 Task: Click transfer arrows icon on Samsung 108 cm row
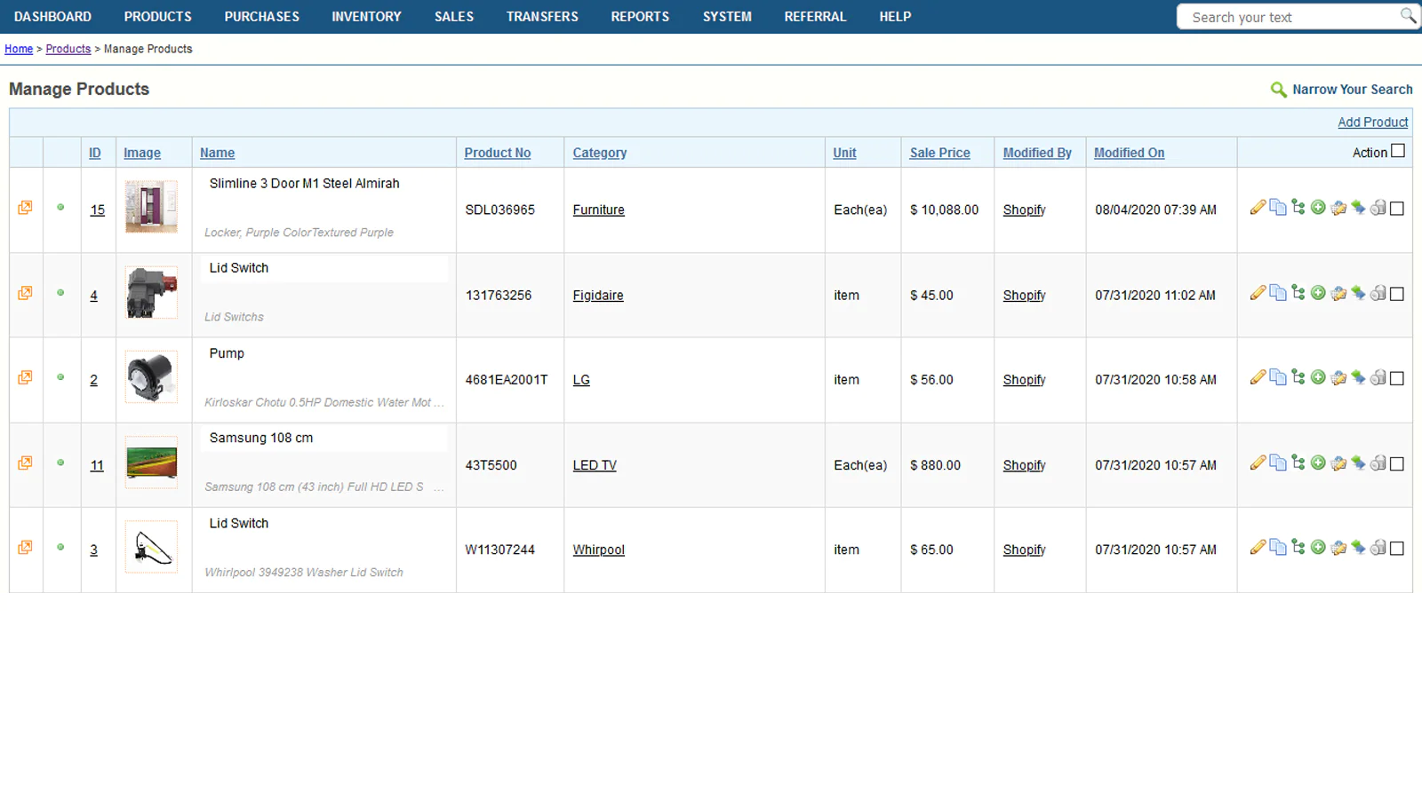pos(1358,462)
